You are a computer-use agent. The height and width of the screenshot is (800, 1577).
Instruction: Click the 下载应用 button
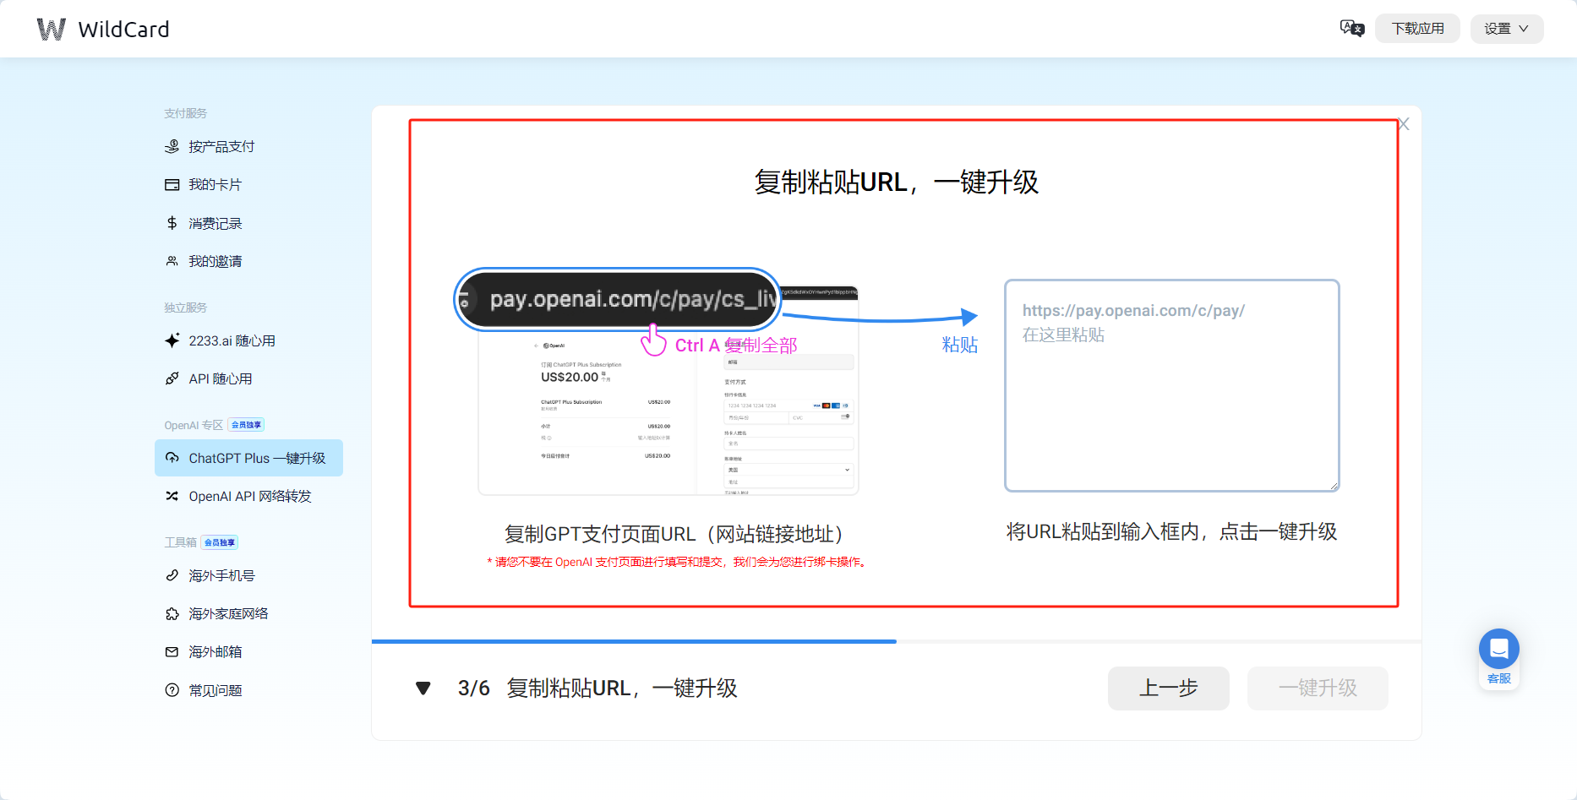1417,29
